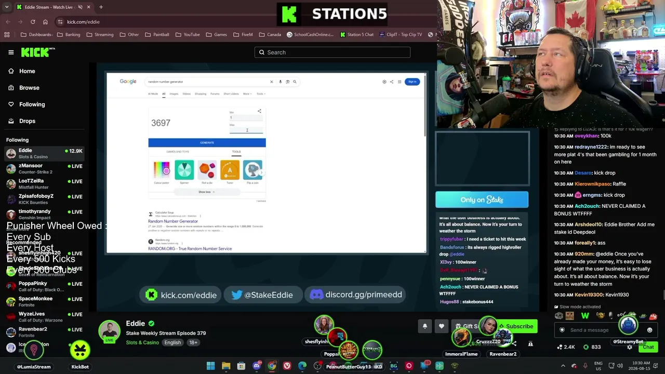Reload the browser page
Image resolution: width=665 pixels, height=374 pixels.
point(33,22)
